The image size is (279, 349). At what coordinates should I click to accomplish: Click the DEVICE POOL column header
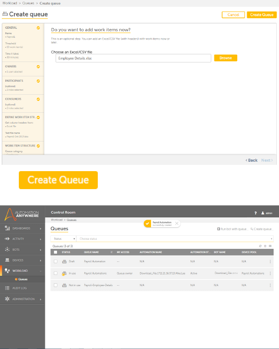249,252
